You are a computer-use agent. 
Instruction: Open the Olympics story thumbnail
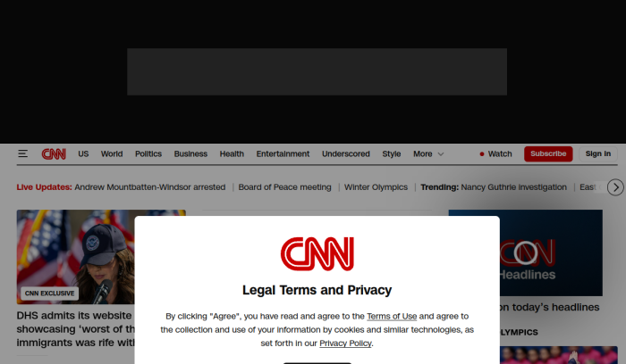(559, 355)
